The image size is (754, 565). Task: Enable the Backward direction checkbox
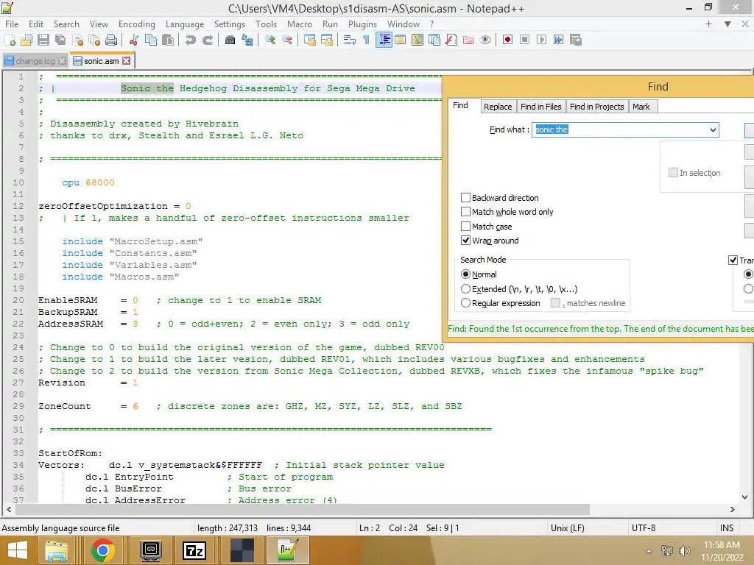coord(465,197)
